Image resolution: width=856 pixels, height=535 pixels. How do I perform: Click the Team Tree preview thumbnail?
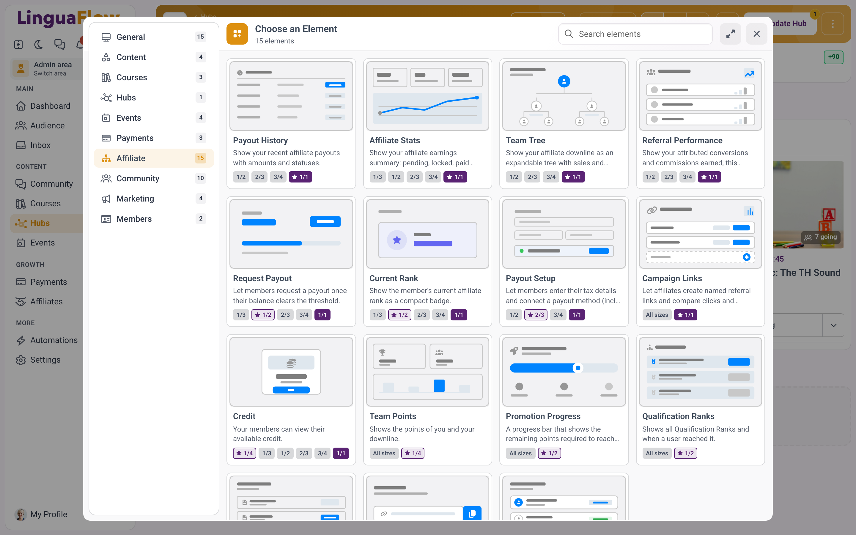tap(564, 96)
